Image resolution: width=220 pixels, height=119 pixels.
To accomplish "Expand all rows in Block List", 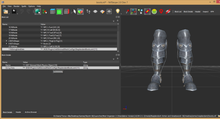I will [114, 21].
